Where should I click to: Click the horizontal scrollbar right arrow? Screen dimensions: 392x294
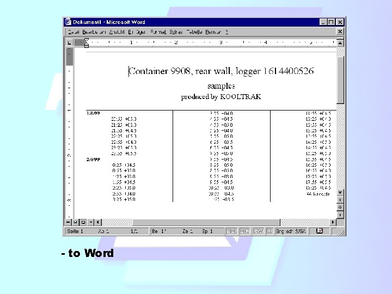333,222
